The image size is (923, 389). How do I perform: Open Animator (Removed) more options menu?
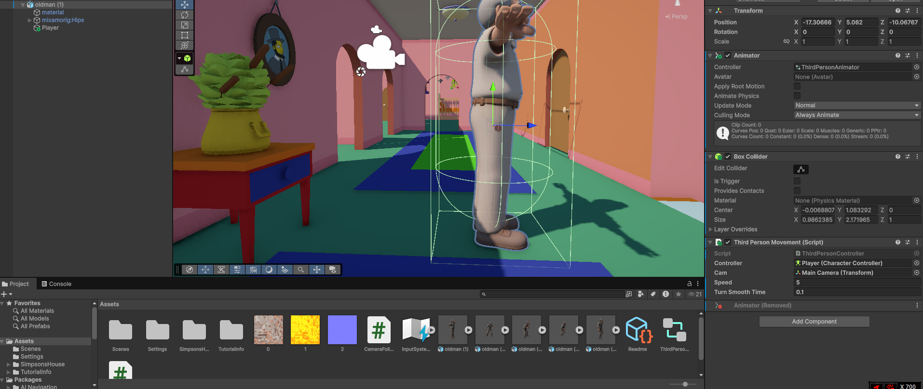917,305
